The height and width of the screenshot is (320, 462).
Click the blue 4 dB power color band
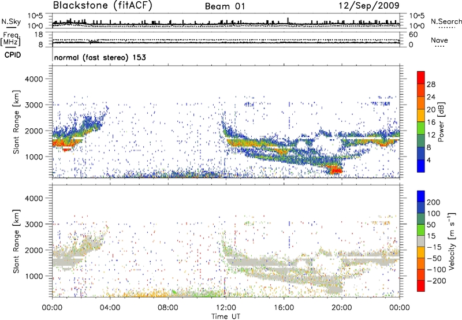coord(421,166)
